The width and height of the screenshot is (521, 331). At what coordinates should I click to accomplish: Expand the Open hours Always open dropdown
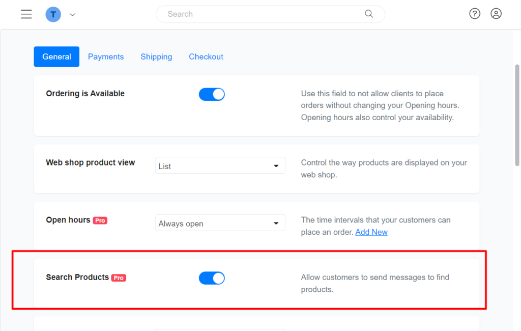220,224
